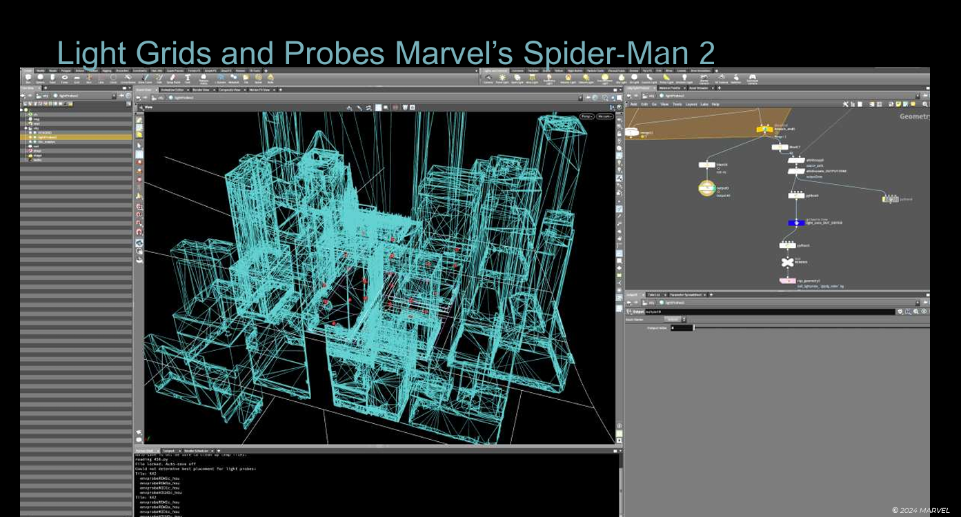Select the null cross-shaped node
This screenshot has height=517, width=961.
pyautogui.click(x=786, y=262)
